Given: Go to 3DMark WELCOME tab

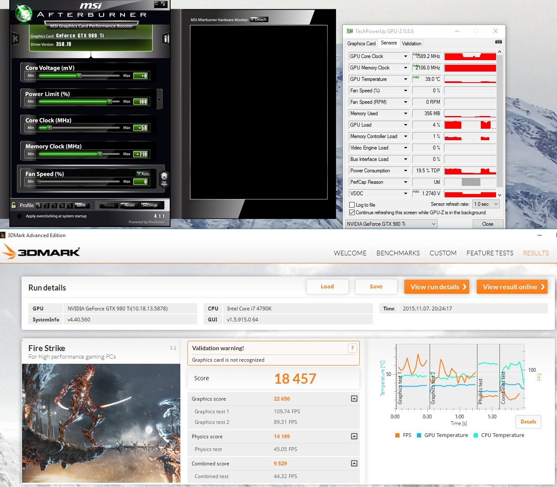Looking at the screenshot, I should click(350, 253).
